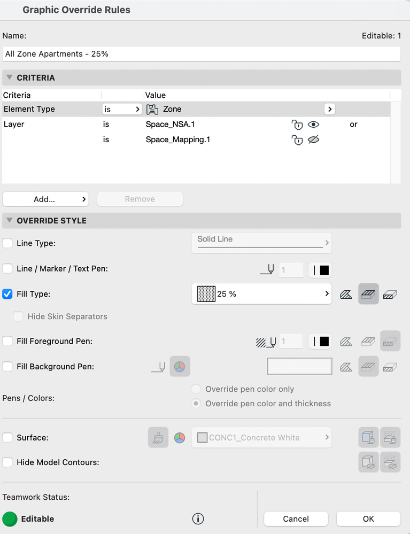Collapse the CRITERIA section

coord(10,78)
